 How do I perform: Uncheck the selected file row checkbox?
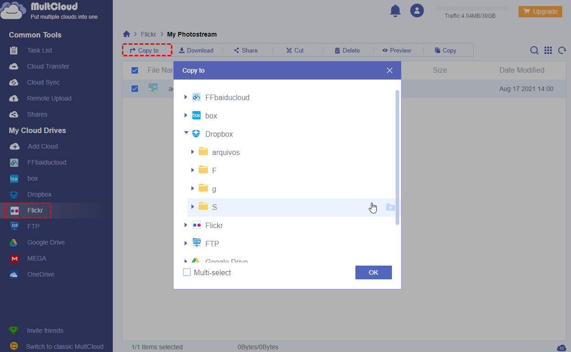[135, 89]
